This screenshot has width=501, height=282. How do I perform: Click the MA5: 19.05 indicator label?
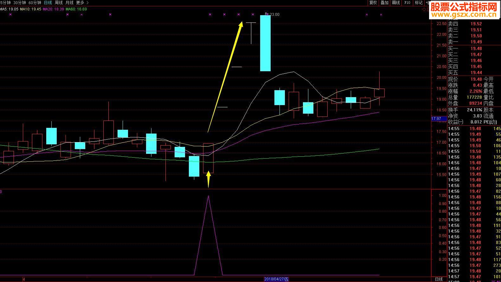[x=9, y=9]
